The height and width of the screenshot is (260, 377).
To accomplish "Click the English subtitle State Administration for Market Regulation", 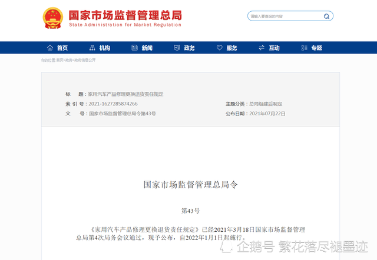I will coord(125,25).
